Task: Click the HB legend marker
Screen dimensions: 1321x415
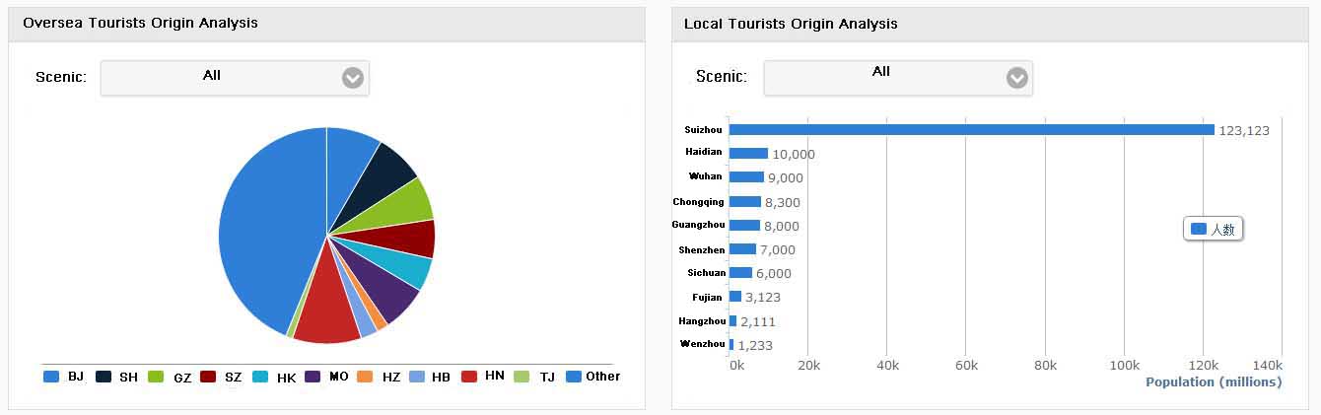Action: 416,377
